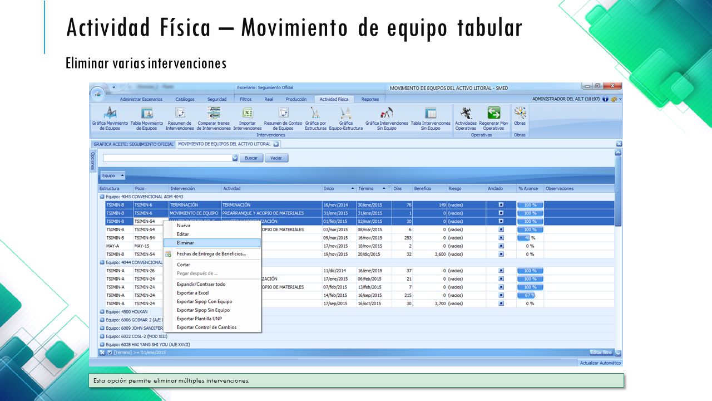Switch to the Reportes ribbon tab
The width and height of the screenshot is (712, 401).
pos(370,99)
